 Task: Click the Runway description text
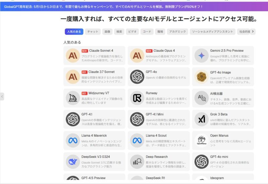(166, 101)
